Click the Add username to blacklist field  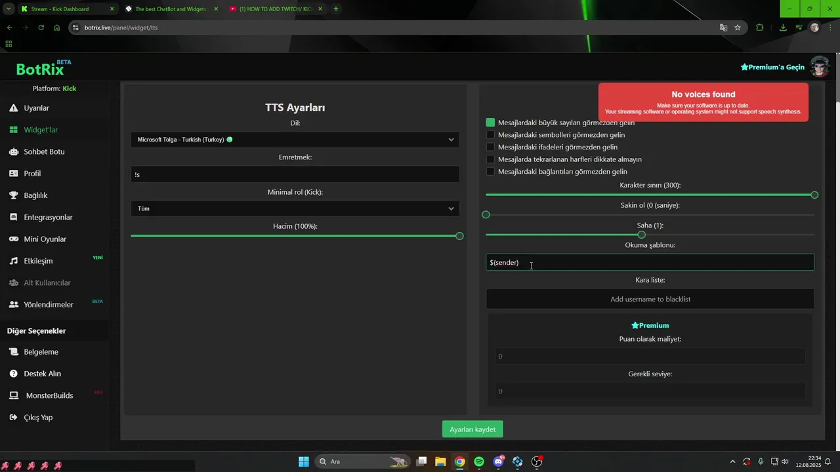[650, 299]
